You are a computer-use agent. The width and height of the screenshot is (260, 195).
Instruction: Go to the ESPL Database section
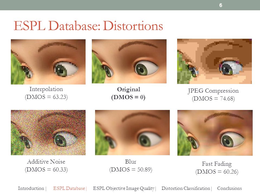click(69, 188)
